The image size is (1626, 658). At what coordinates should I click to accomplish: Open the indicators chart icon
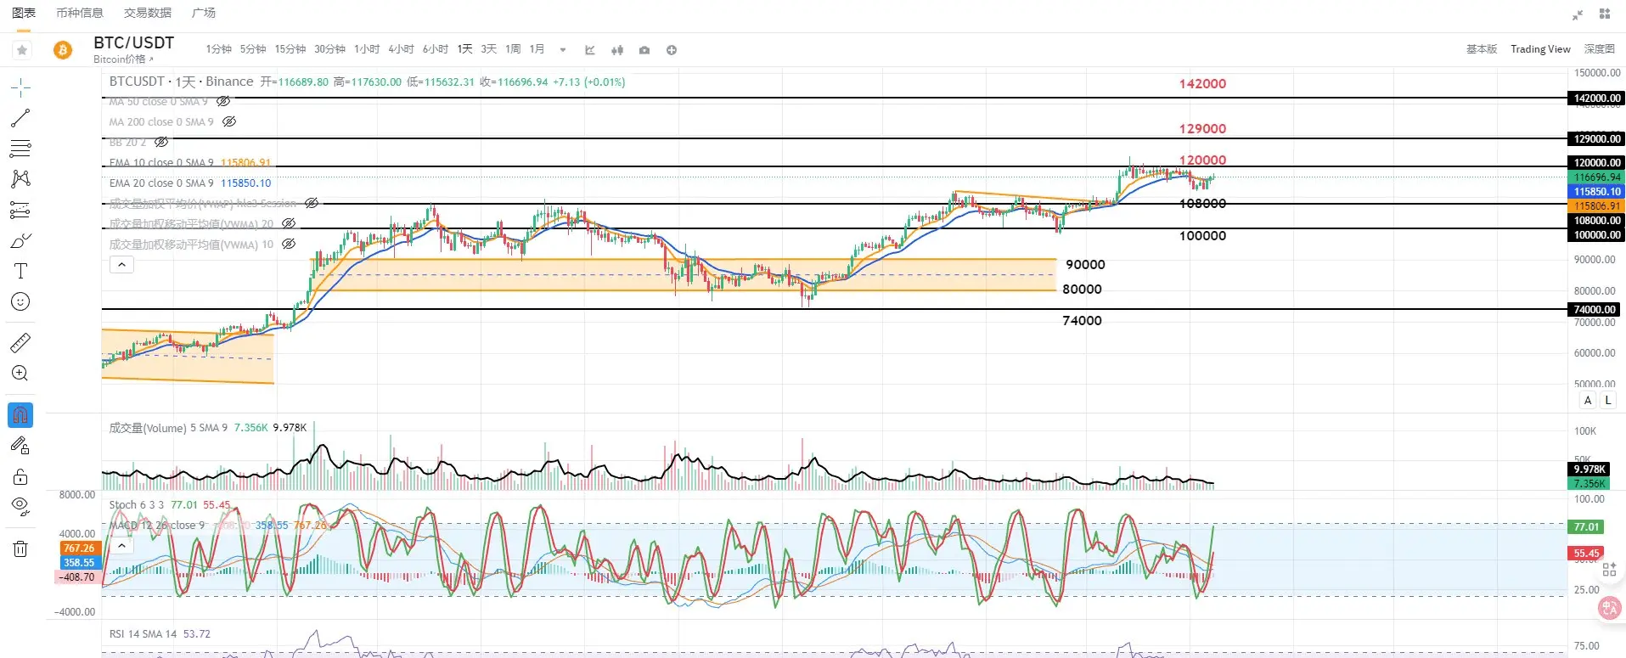[590, 50]
